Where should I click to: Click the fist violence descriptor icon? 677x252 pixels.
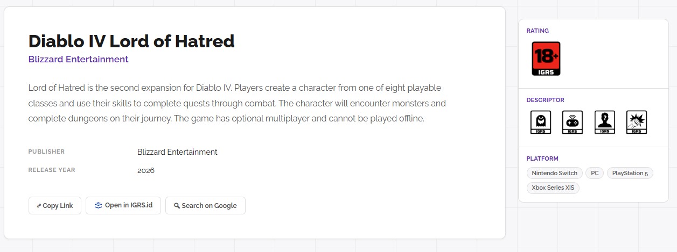(x=637, y=123)
